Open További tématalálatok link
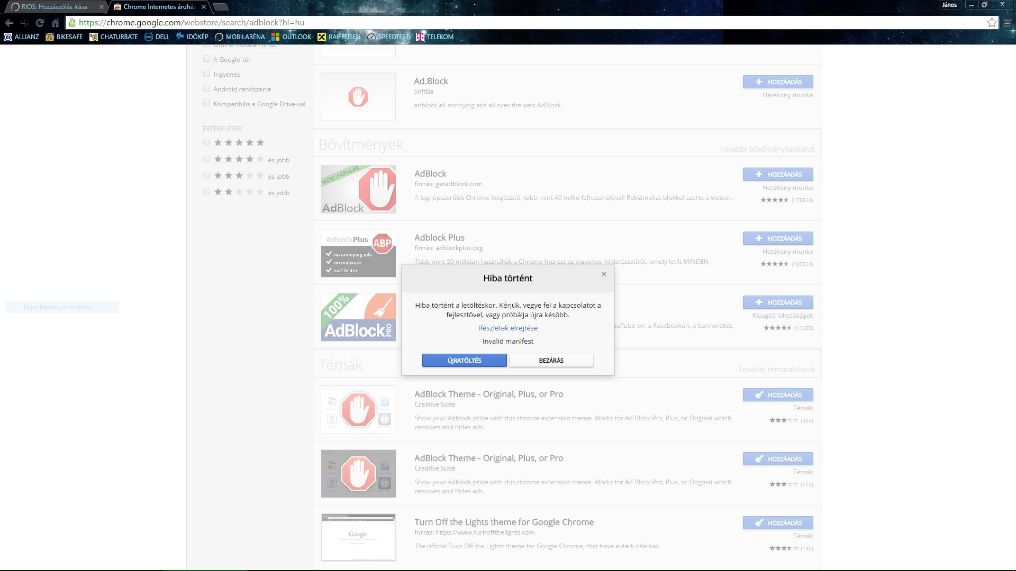 point(776,370)
